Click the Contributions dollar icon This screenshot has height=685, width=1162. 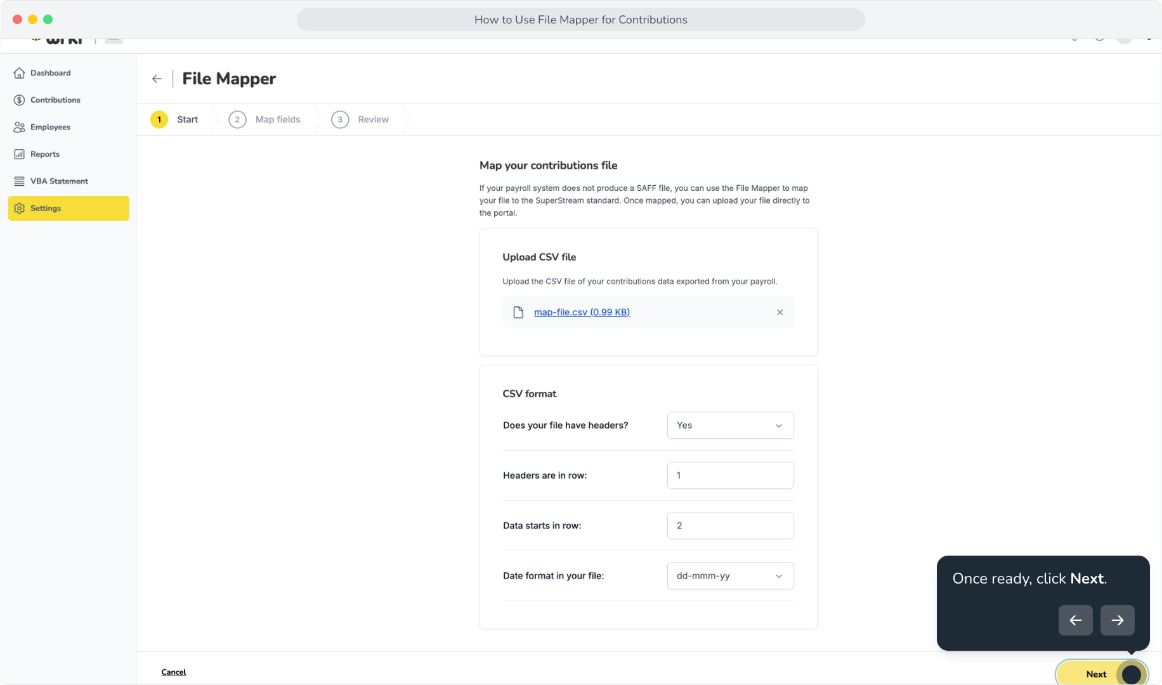pyautogui.click(x=20, y=100)
